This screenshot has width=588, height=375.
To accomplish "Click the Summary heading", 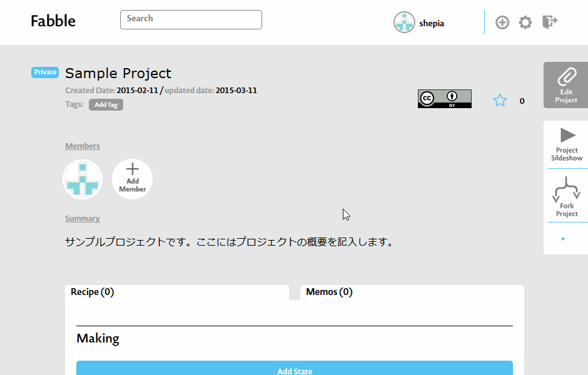I will coord(83,218).
